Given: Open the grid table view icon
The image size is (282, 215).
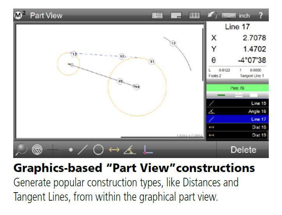Looking at the screenshot, I should [x=194, y=15].
